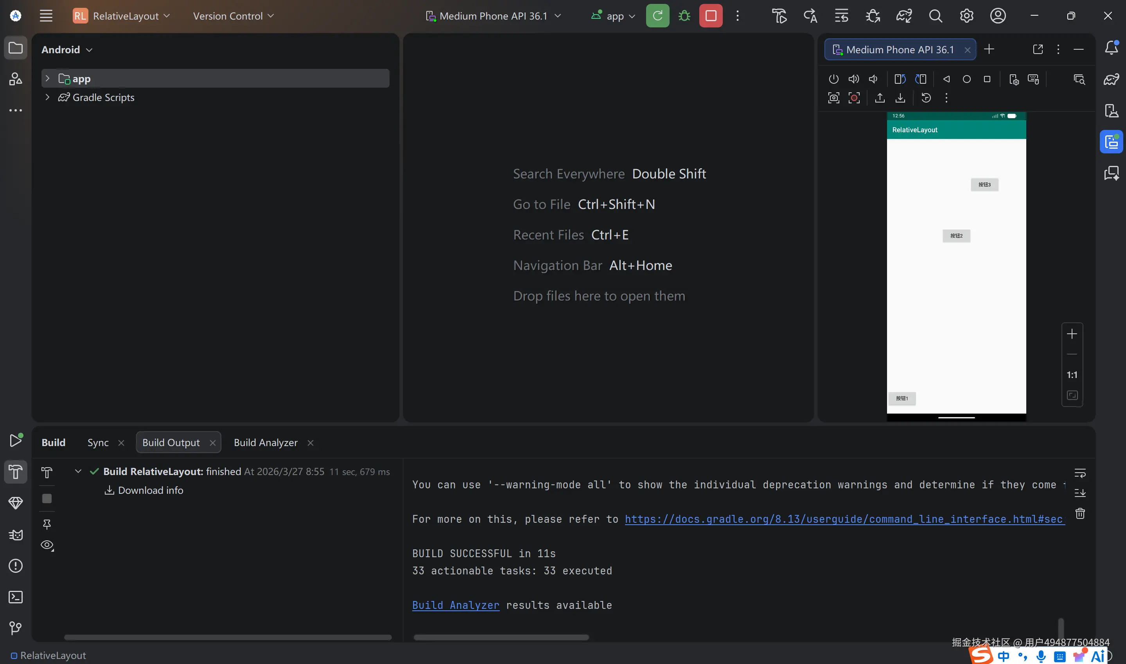Toggle the pin tab icon in Build panel
This screenshot has height=664, width=1126.
[x=47, y=524]
